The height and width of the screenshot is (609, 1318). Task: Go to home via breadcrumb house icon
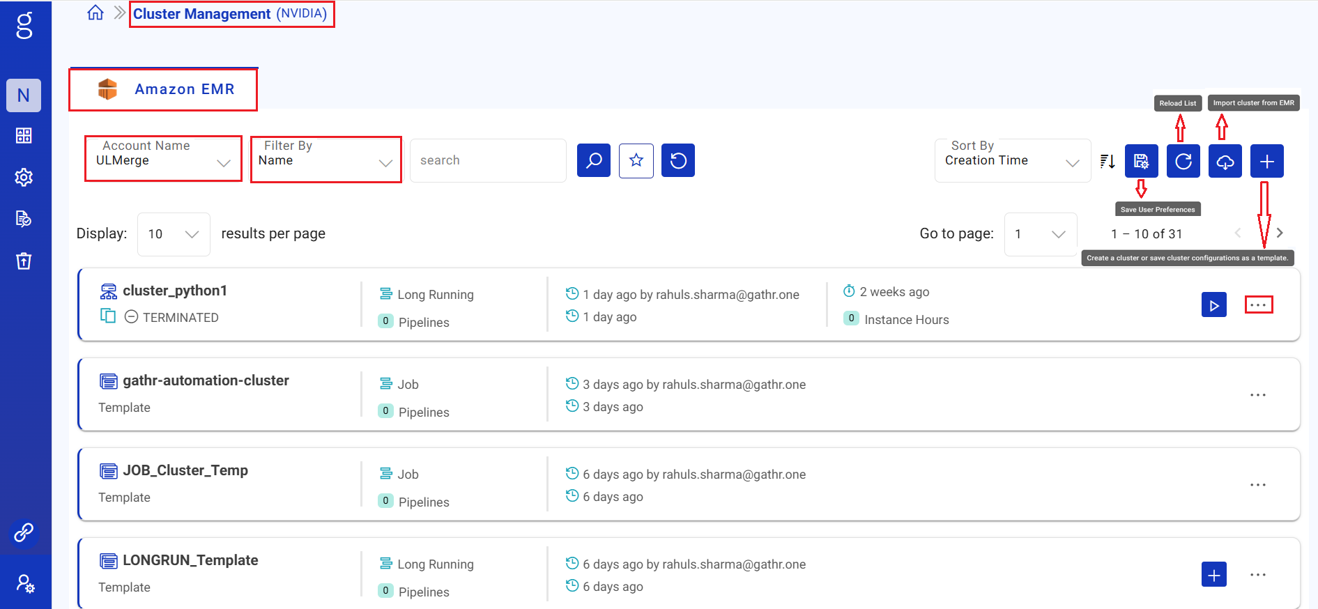point(95,13)
